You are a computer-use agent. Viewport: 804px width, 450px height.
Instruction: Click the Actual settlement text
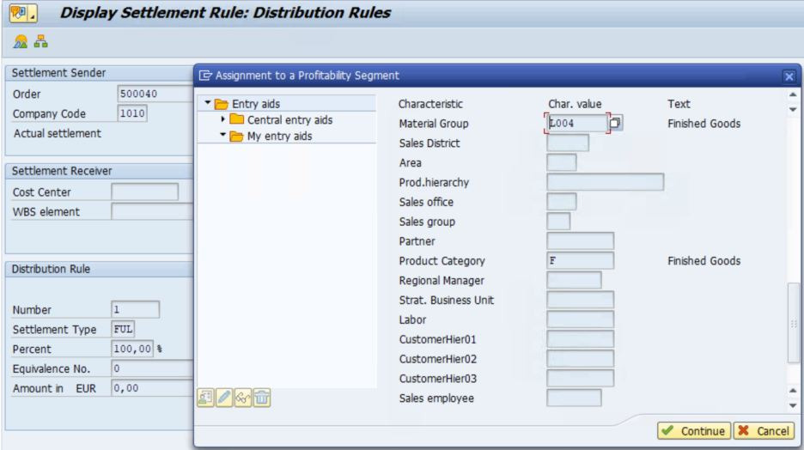point(58,133)
